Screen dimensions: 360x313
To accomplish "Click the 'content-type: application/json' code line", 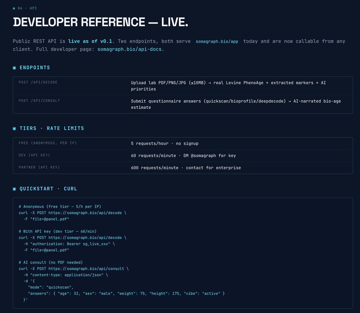I will (x=66, y=275).
